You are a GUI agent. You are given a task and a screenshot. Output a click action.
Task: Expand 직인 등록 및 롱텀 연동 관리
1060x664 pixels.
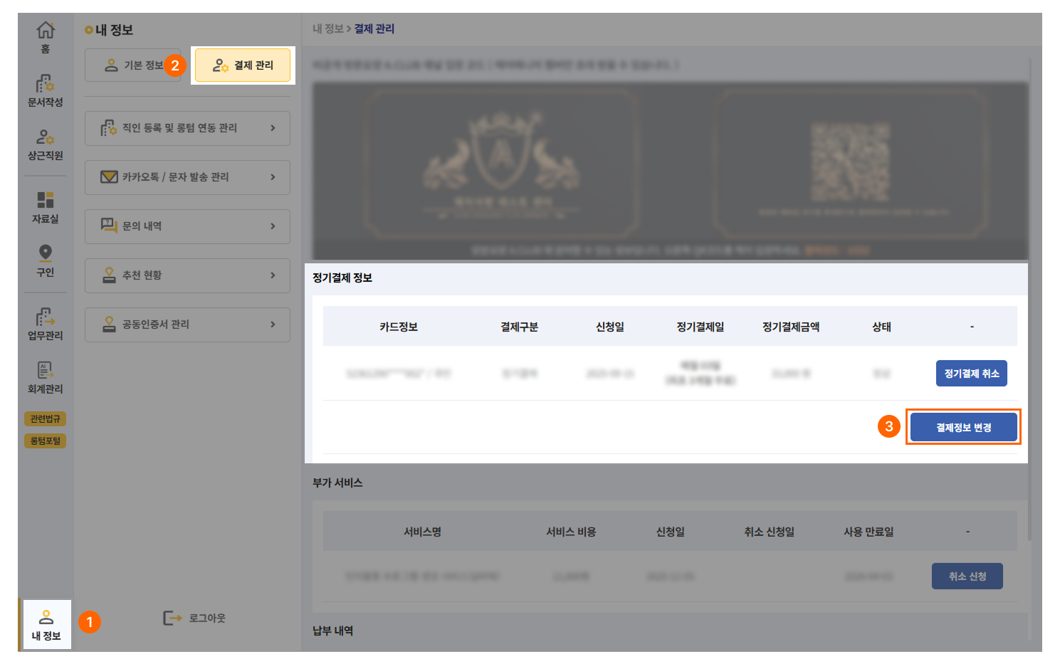pos(187,128)
